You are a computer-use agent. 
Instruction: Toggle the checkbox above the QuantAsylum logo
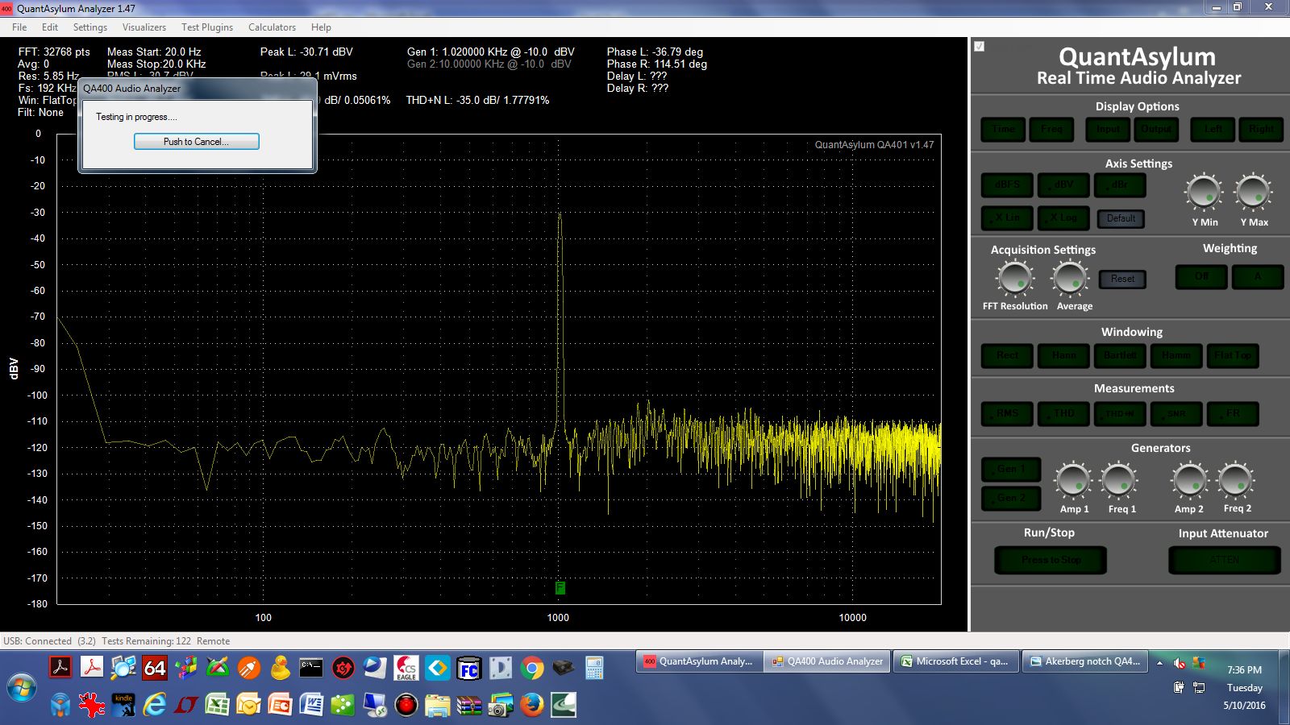tap(979, 46)
